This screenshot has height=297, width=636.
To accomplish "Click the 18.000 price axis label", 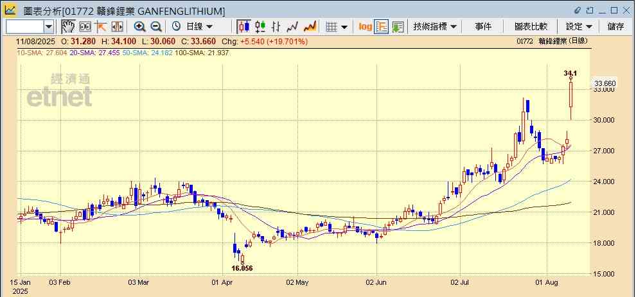I will pos(603,243).
